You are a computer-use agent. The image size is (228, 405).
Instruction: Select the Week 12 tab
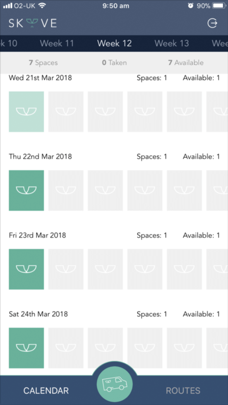pos(114,43)
